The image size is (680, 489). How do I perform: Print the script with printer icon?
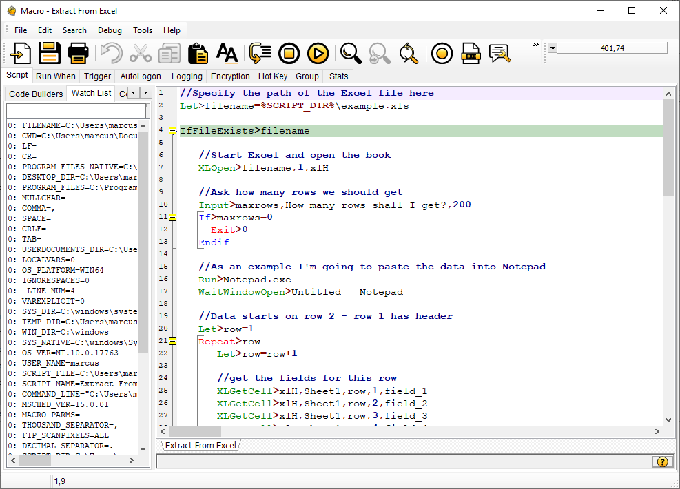tap(78, 53)
